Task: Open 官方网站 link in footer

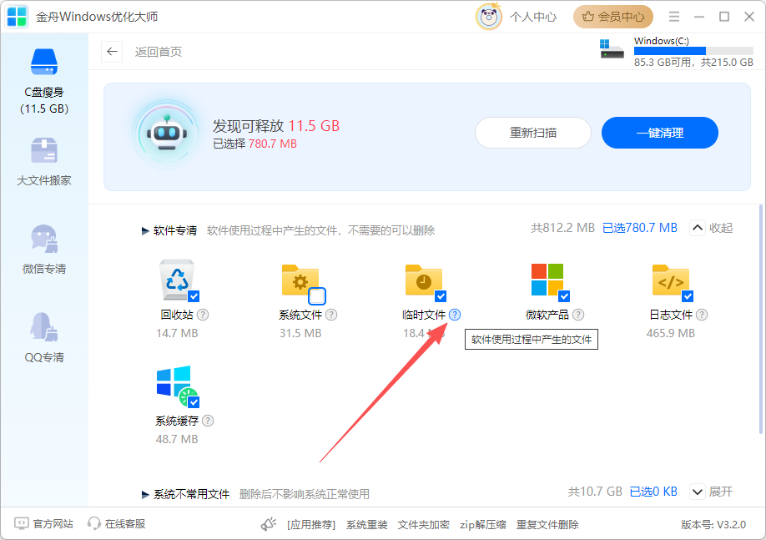Action: pos(44,524)
